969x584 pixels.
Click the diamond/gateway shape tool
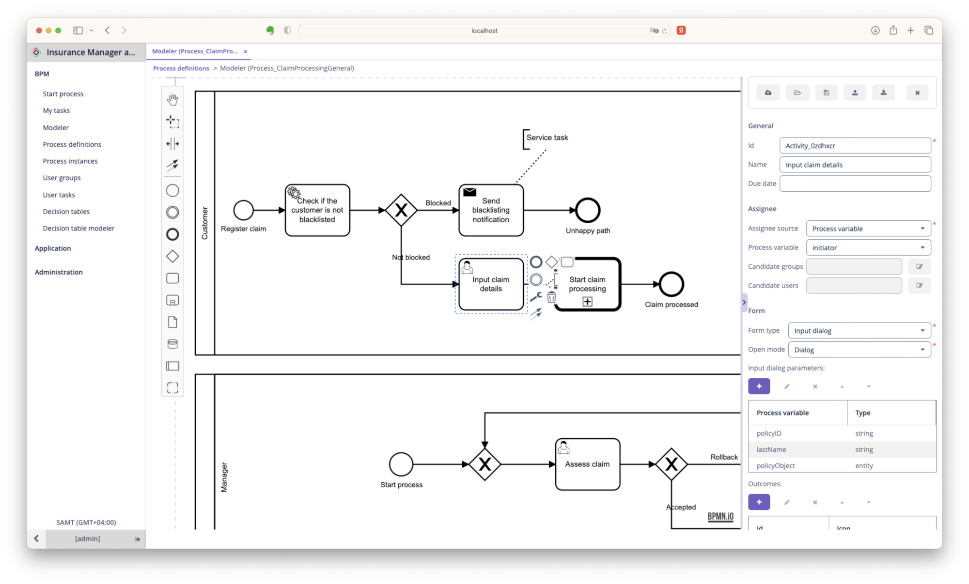pyautogui.click(x=172, y=256)
